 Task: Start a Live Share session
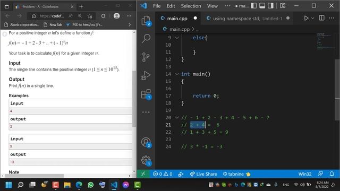(203, 174)
